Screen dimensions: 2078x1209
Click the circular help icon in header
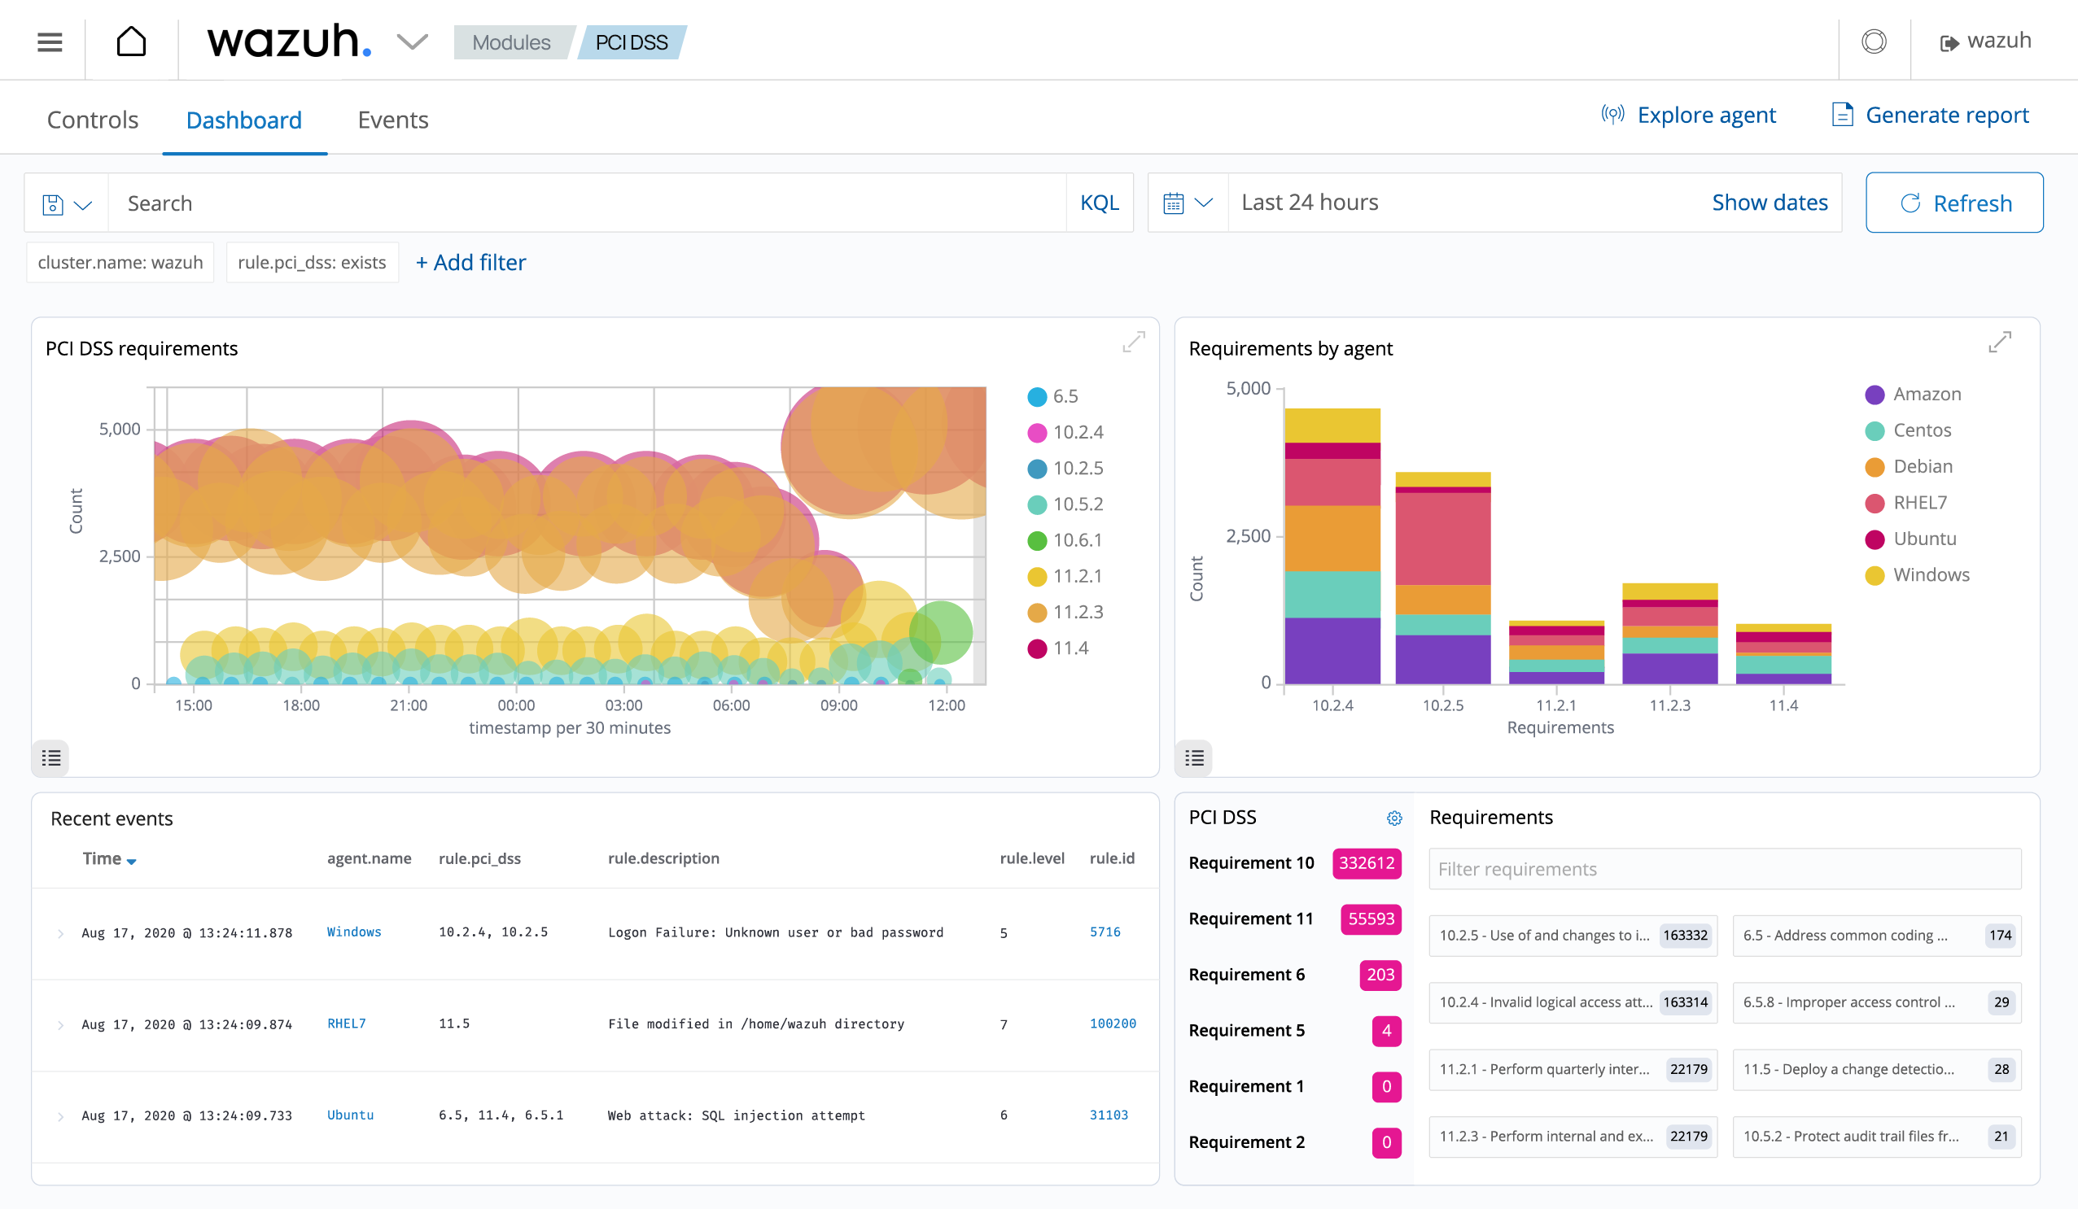[x=1874, y=41]
